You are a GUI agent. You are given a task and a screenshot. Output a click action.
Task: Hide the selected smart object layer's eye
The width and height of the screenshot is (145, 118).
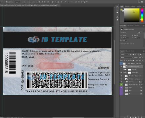121,67
